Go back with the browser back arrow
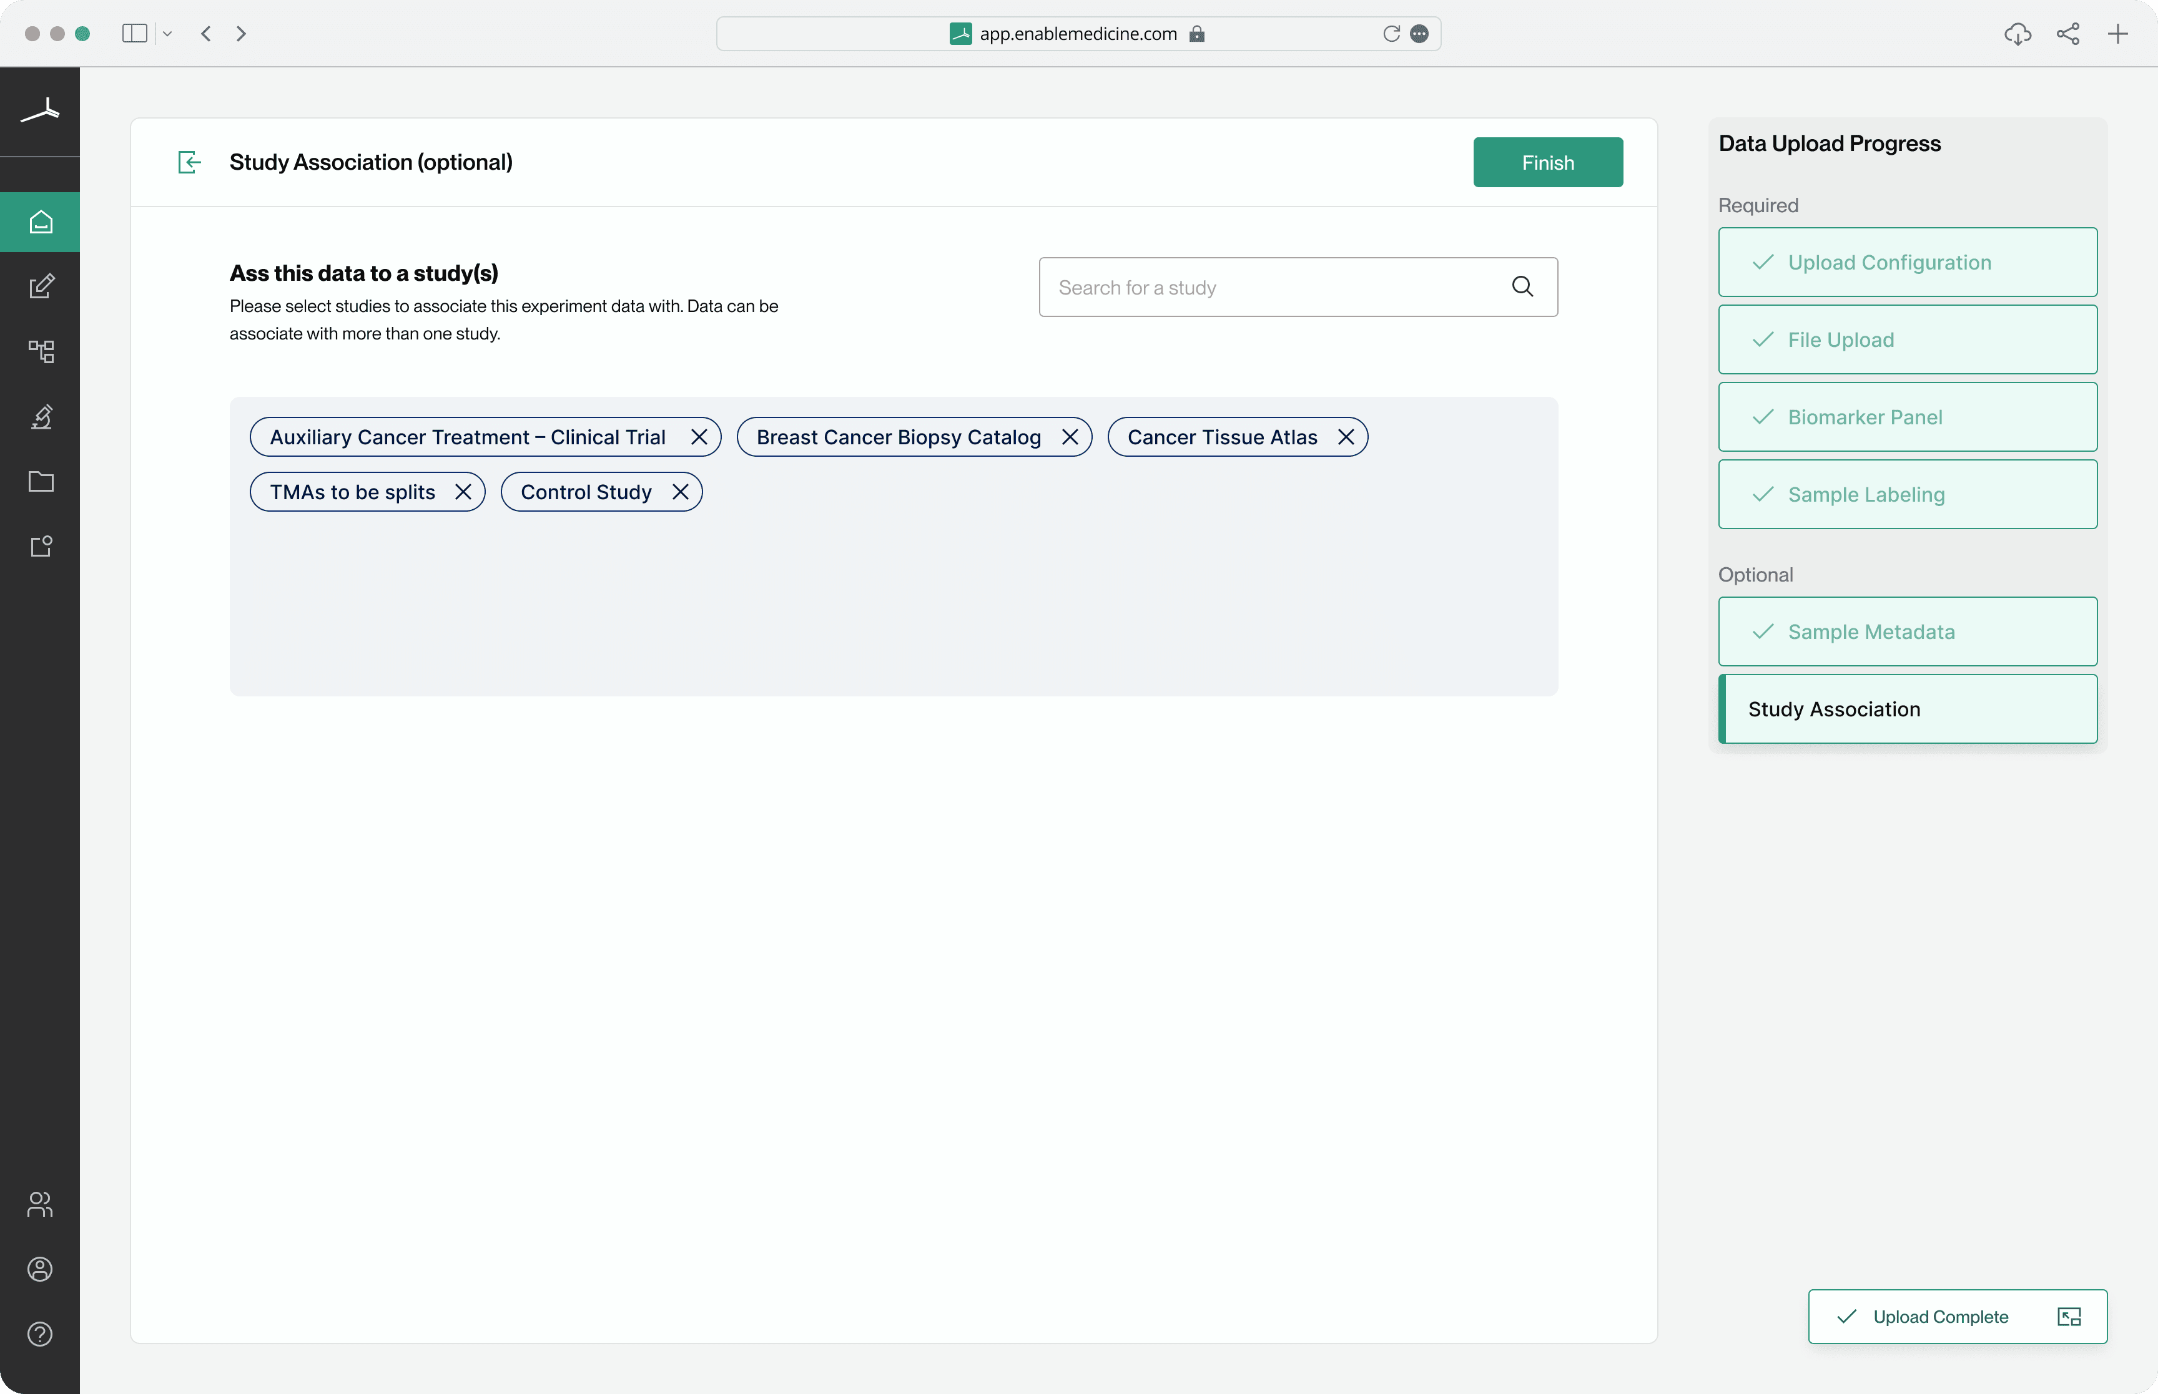The height and width of the screenshot is (1394, 2158). (x=205, y=34)
